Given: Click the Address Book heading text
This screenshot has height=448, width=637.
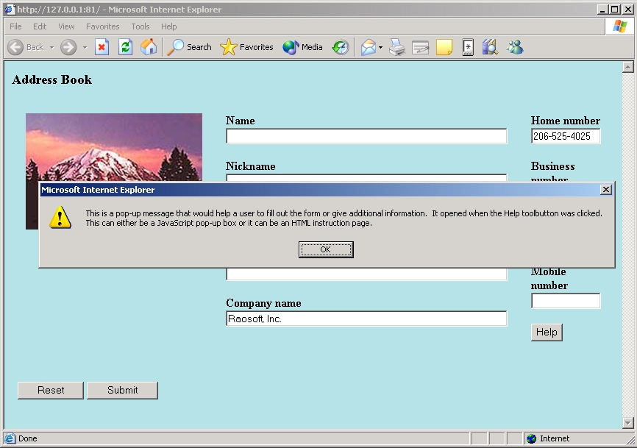Looking at the screenshot, I should tap(52, 79).
